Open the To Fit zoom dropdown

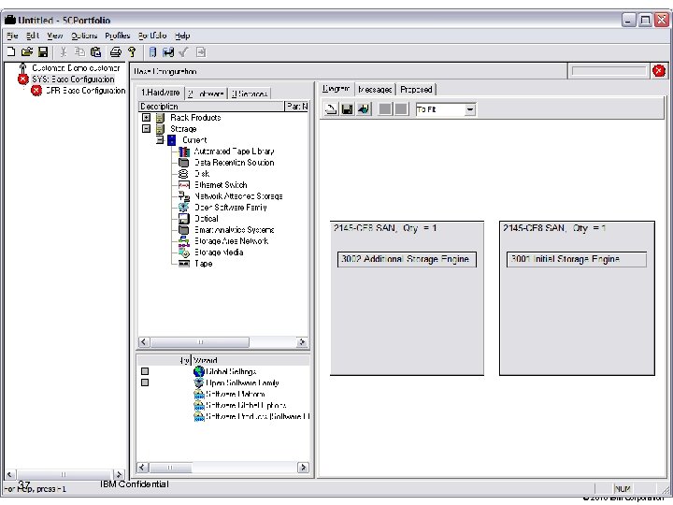[470, 109]
